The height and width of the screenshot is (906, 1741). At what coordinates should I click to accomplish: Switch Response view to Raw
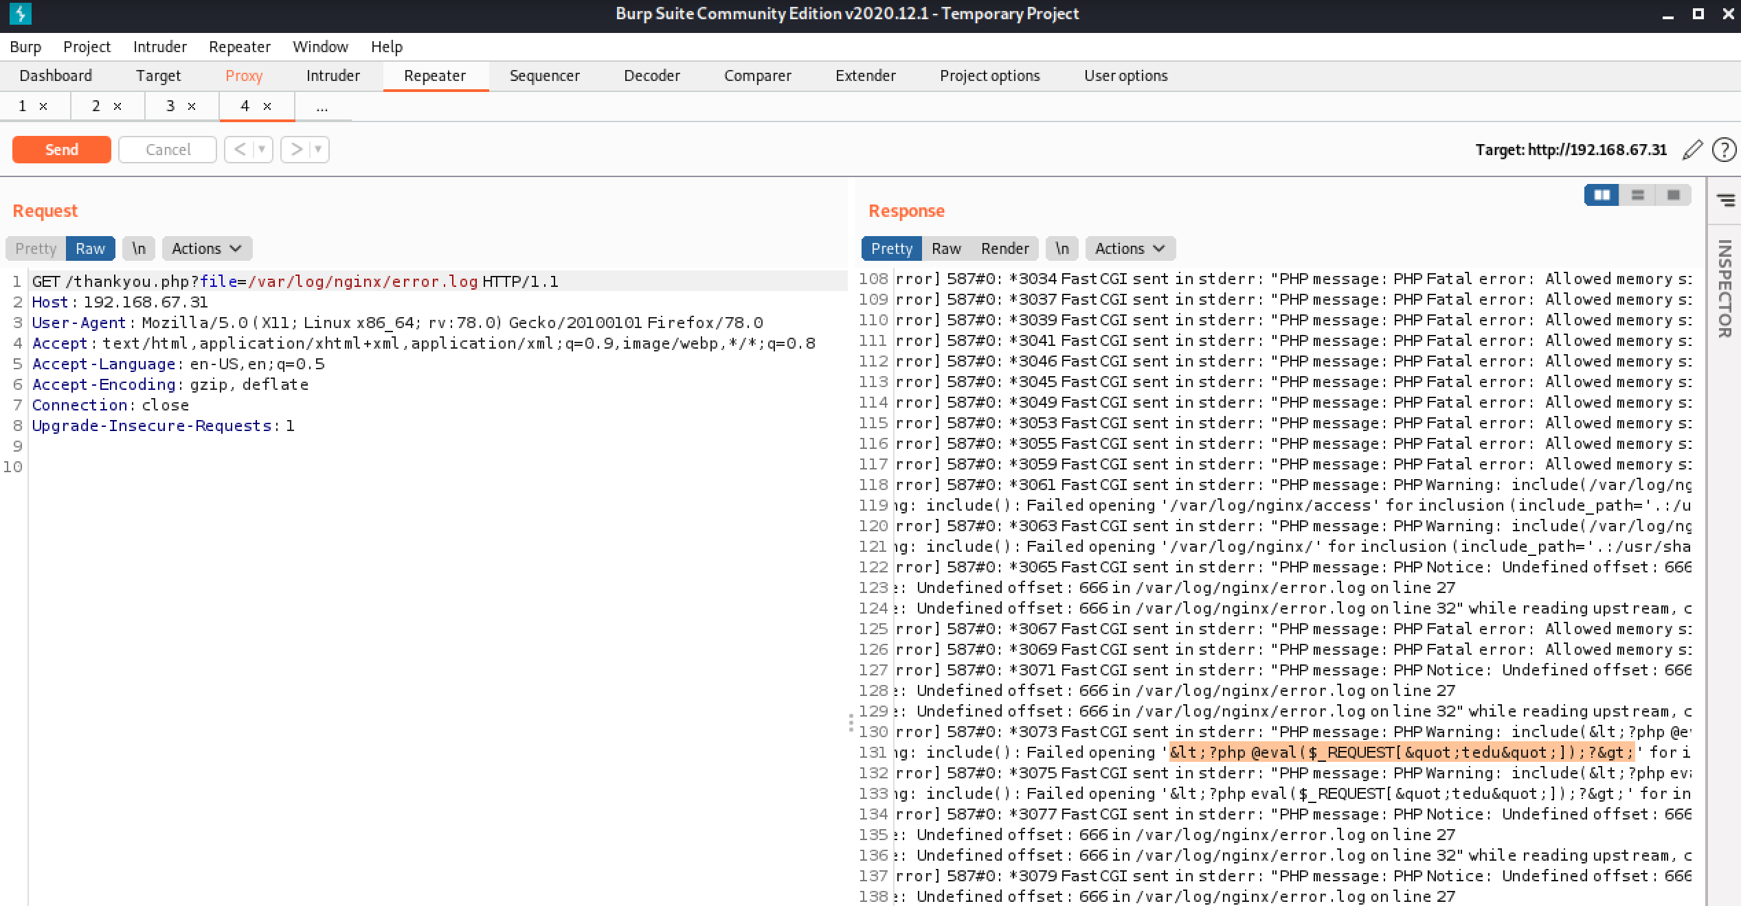point(946,248)
